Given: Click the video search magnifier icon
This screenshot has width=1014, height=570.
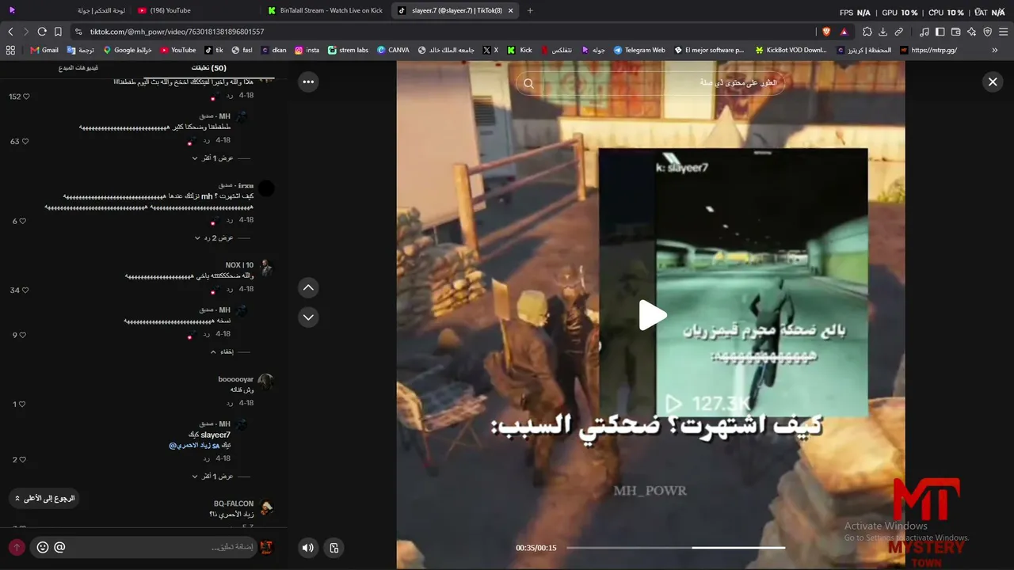Looking at the screenshot, I should coord(529,83).
